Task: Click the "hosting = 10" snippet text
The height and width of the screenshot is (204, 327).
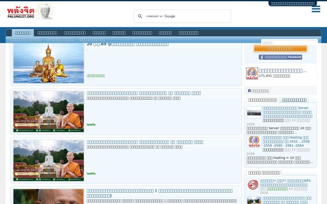Action: coord(279,160)
